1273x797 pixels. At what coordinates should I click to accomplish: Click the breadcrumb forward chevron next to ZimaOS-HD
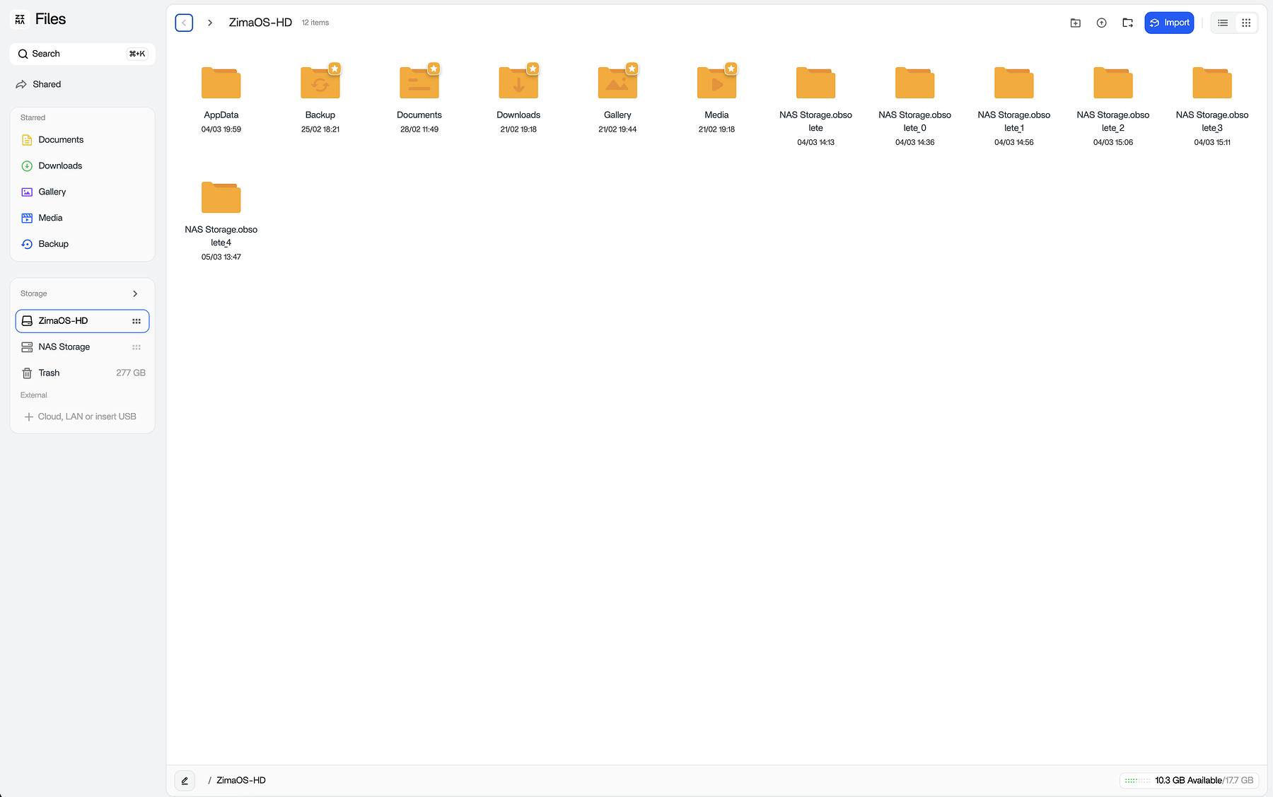click(209, 22)
